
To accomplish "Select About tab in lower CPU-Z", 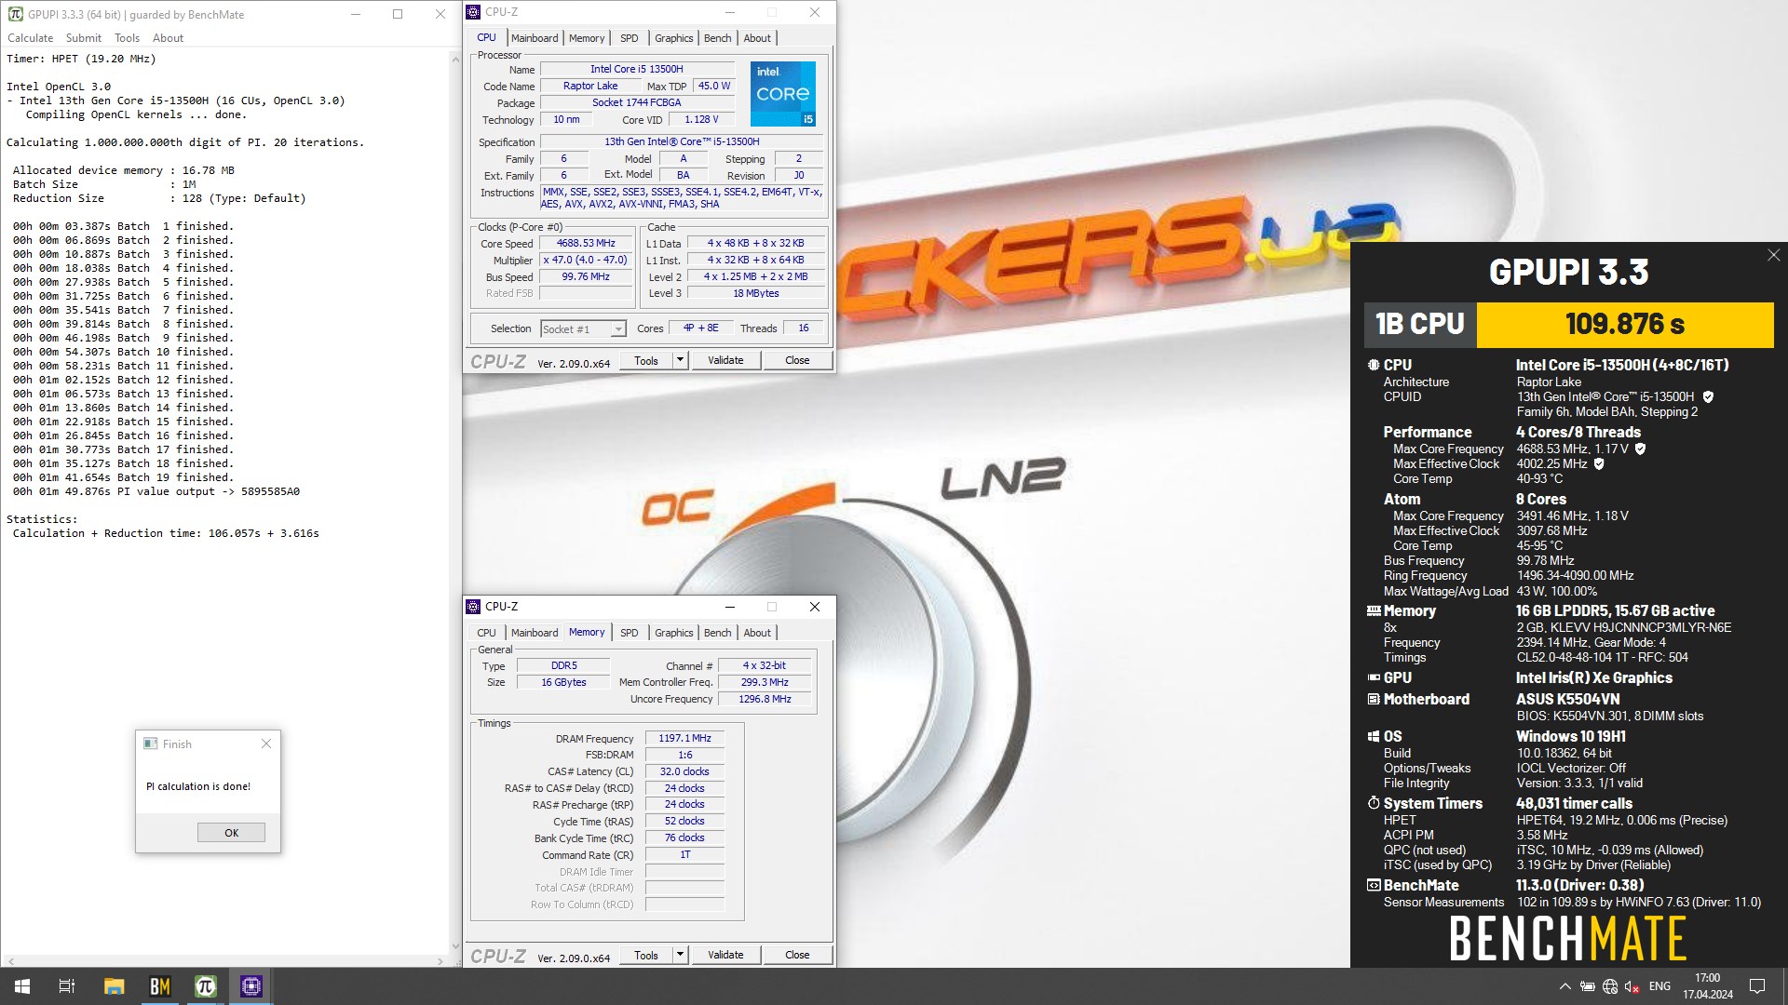I will pos(757,633).
